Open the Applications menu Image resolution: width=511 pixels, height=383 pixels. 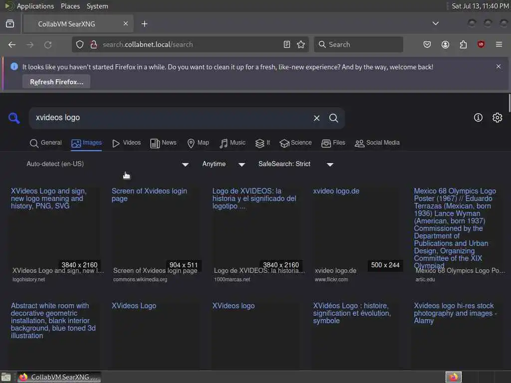(35, 6)
